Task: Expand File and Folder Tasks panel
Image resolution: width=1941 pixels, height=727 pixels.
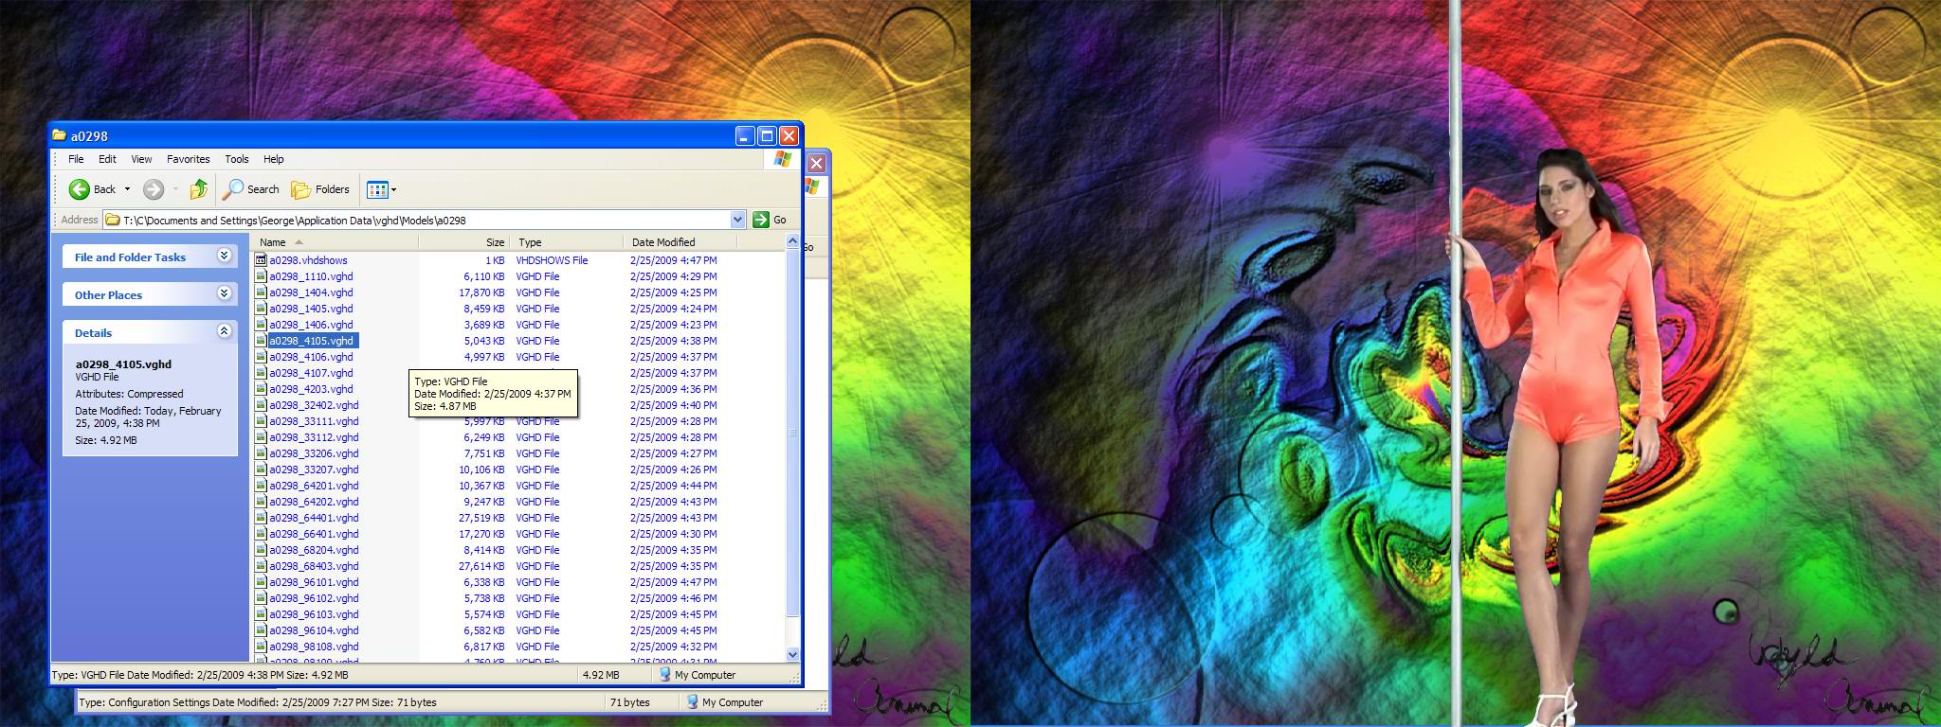Action: point(225,256)
